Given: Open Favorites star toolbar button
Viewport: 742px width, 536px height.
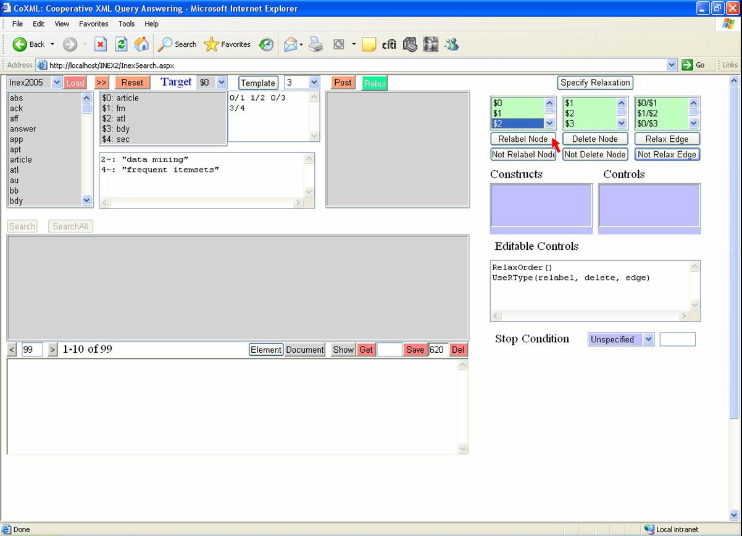Looking at the screenshot, I should (227, 44).
